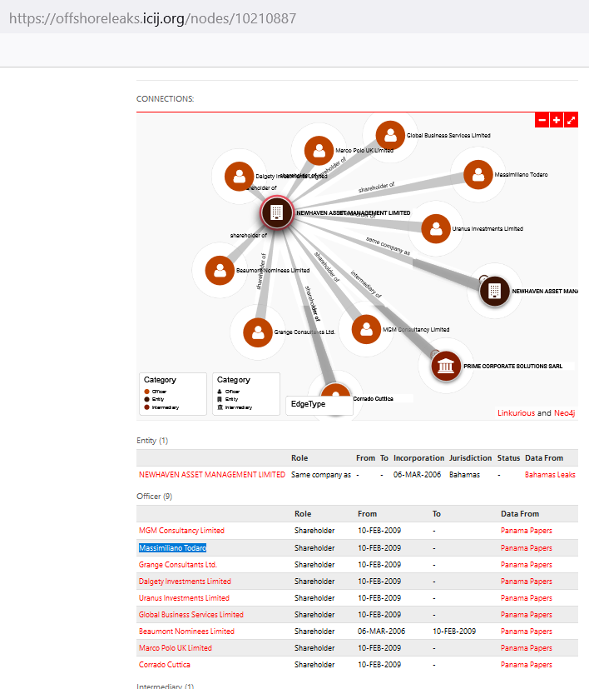Click the 06-MAR-2006 incorporation date cell

pyautogui.click(x=417, y=475)
